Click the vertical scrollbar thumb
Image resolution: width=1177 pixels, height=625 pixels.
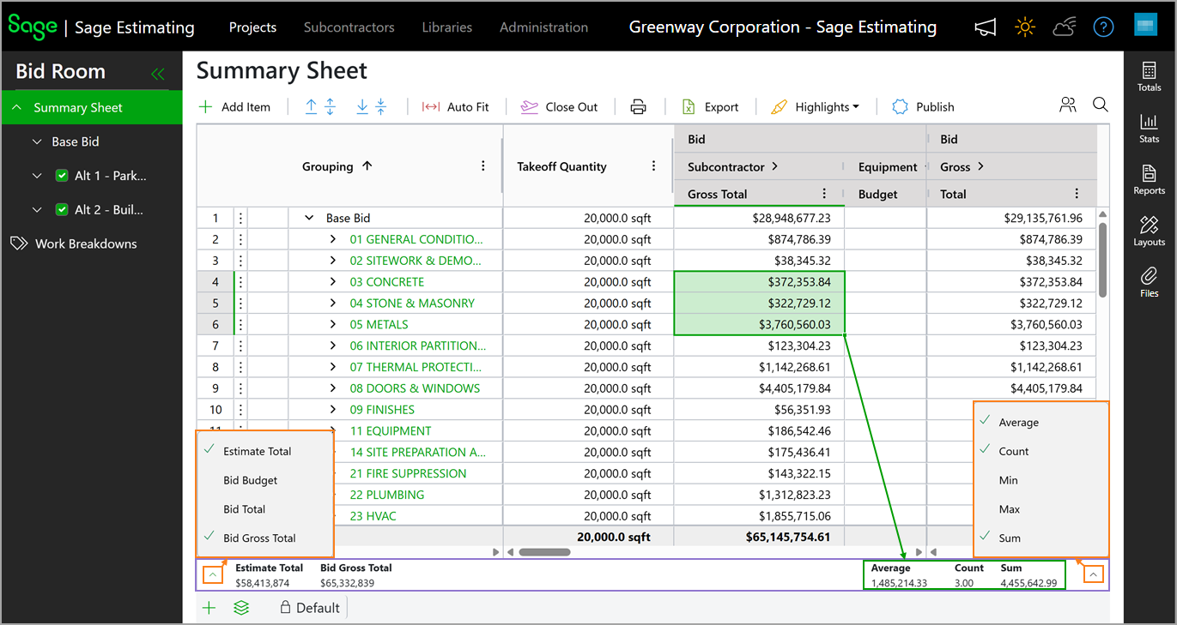(x=1103, y=260)
